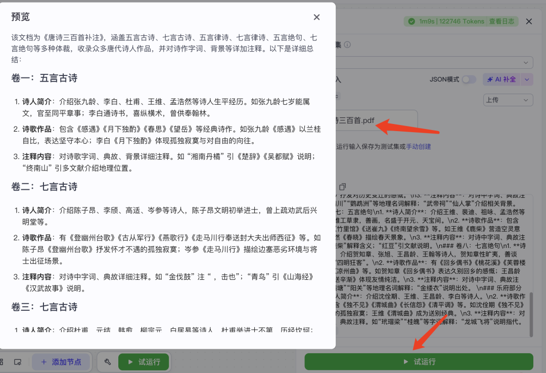The width and height of the screenshot is (546, 373).
Task: Open the dropdown beside AI 补全
Action: tap(528, 79)
